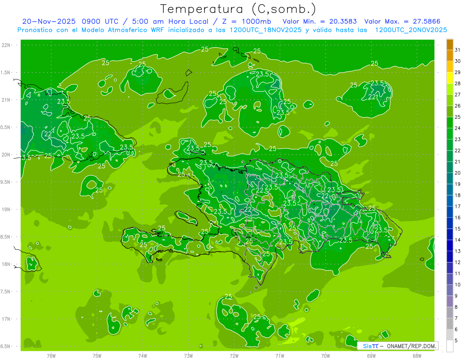Screen dimensions: 468x361
Task: Click the '19N' latitude axis label
Action: tap(6, 210)
